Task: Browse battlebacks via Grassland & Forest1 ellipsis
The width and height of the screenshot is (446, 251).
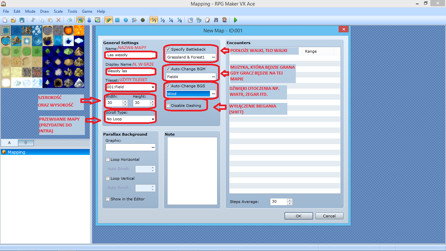Action: (213, 57)
